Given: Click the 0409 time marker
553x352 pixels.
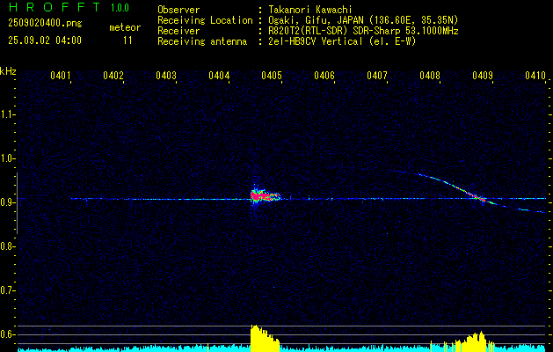Looking at the screenshot, I should click(x=483, y=75).
